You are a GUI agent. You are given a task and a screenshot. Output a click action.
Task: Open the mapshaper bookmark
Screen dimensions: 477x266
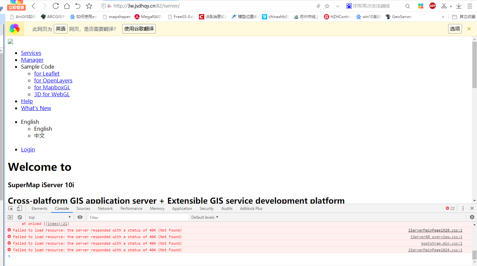[117, 16]
